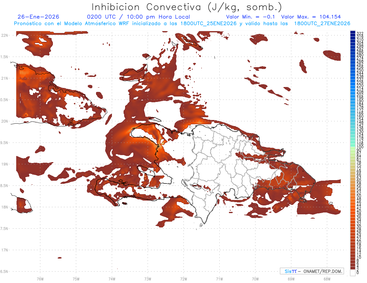367x283 pixels.
Task: Click the 74W longitude label
Action: 112,279
